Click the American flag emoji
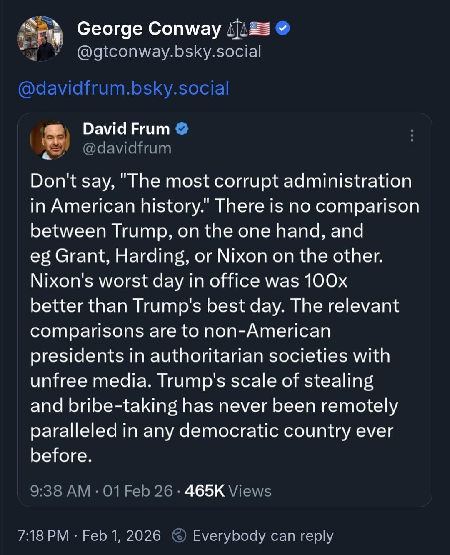450x555 pixels. 259,29
